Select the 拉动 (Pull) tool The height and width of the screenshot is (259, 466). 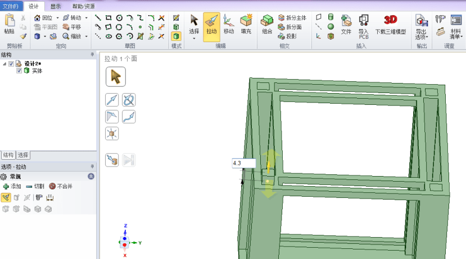pyautogui.click(x=211, y=27)
